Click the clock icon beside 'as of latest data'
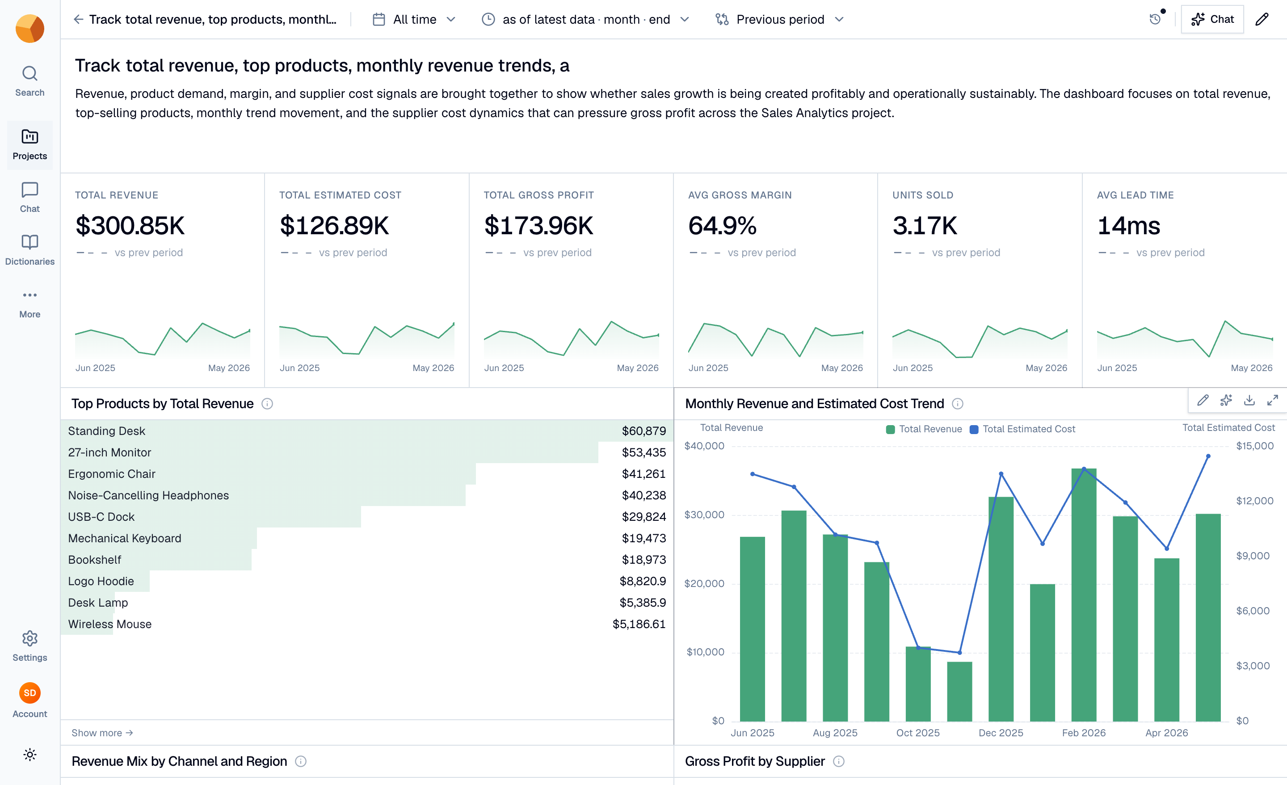This screenshot has height=785, width=1287. click(488, 19)
